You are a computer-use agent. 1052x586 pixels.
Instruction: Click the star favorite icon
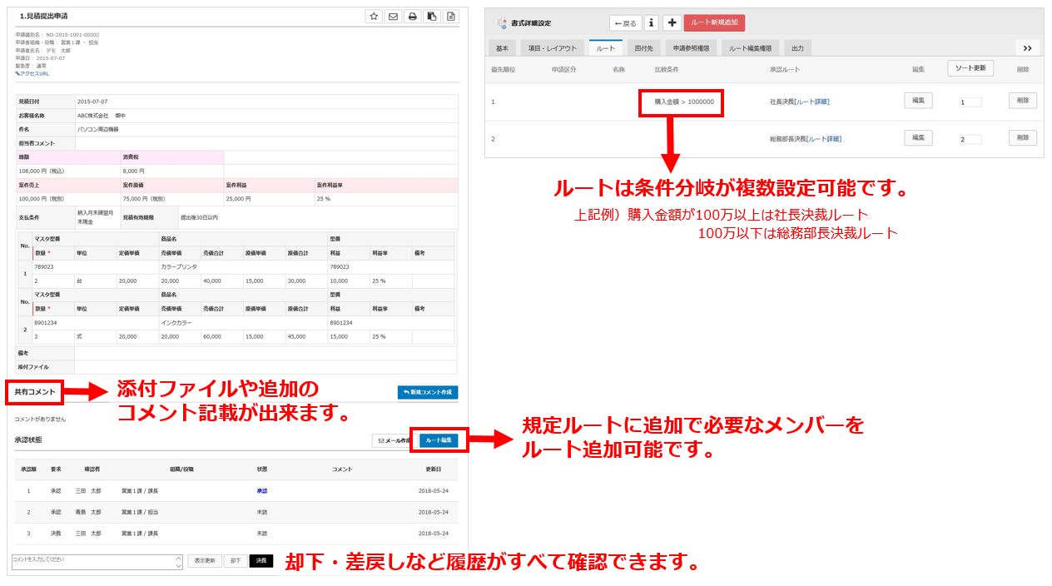(x=374, y=17)
